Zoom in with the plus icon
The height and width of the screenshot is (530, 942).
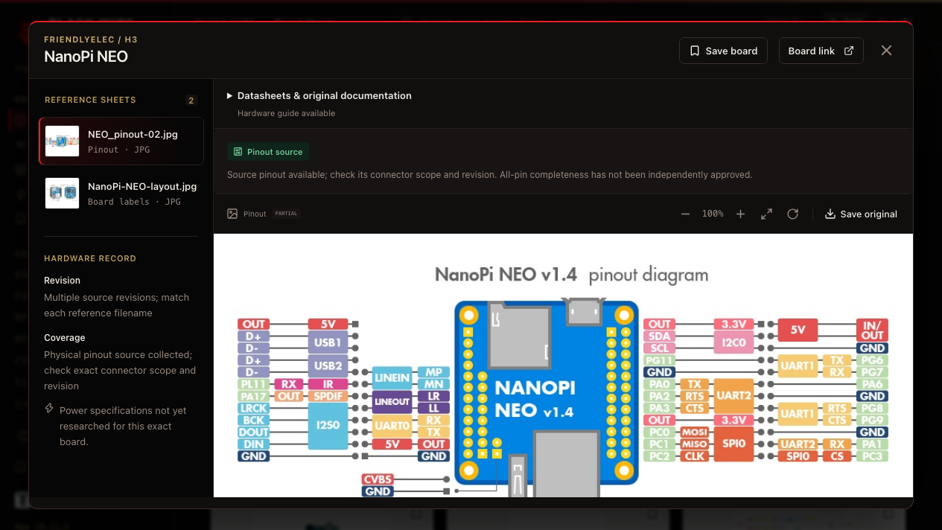740,214
